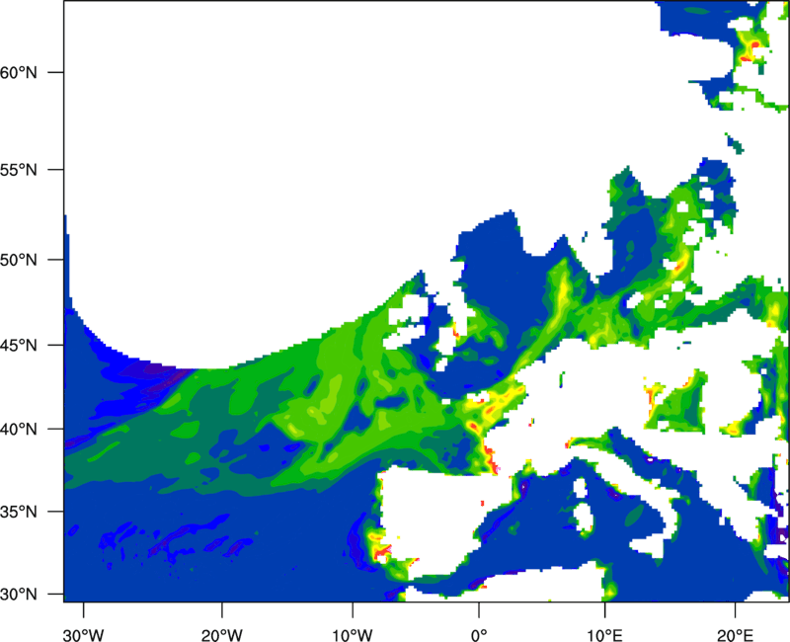Image resolution: width=790 pixels, height=642 pixels.
Task: Click the 50°N latitude label
Action: pyautogui.click(x=19, y=260)
